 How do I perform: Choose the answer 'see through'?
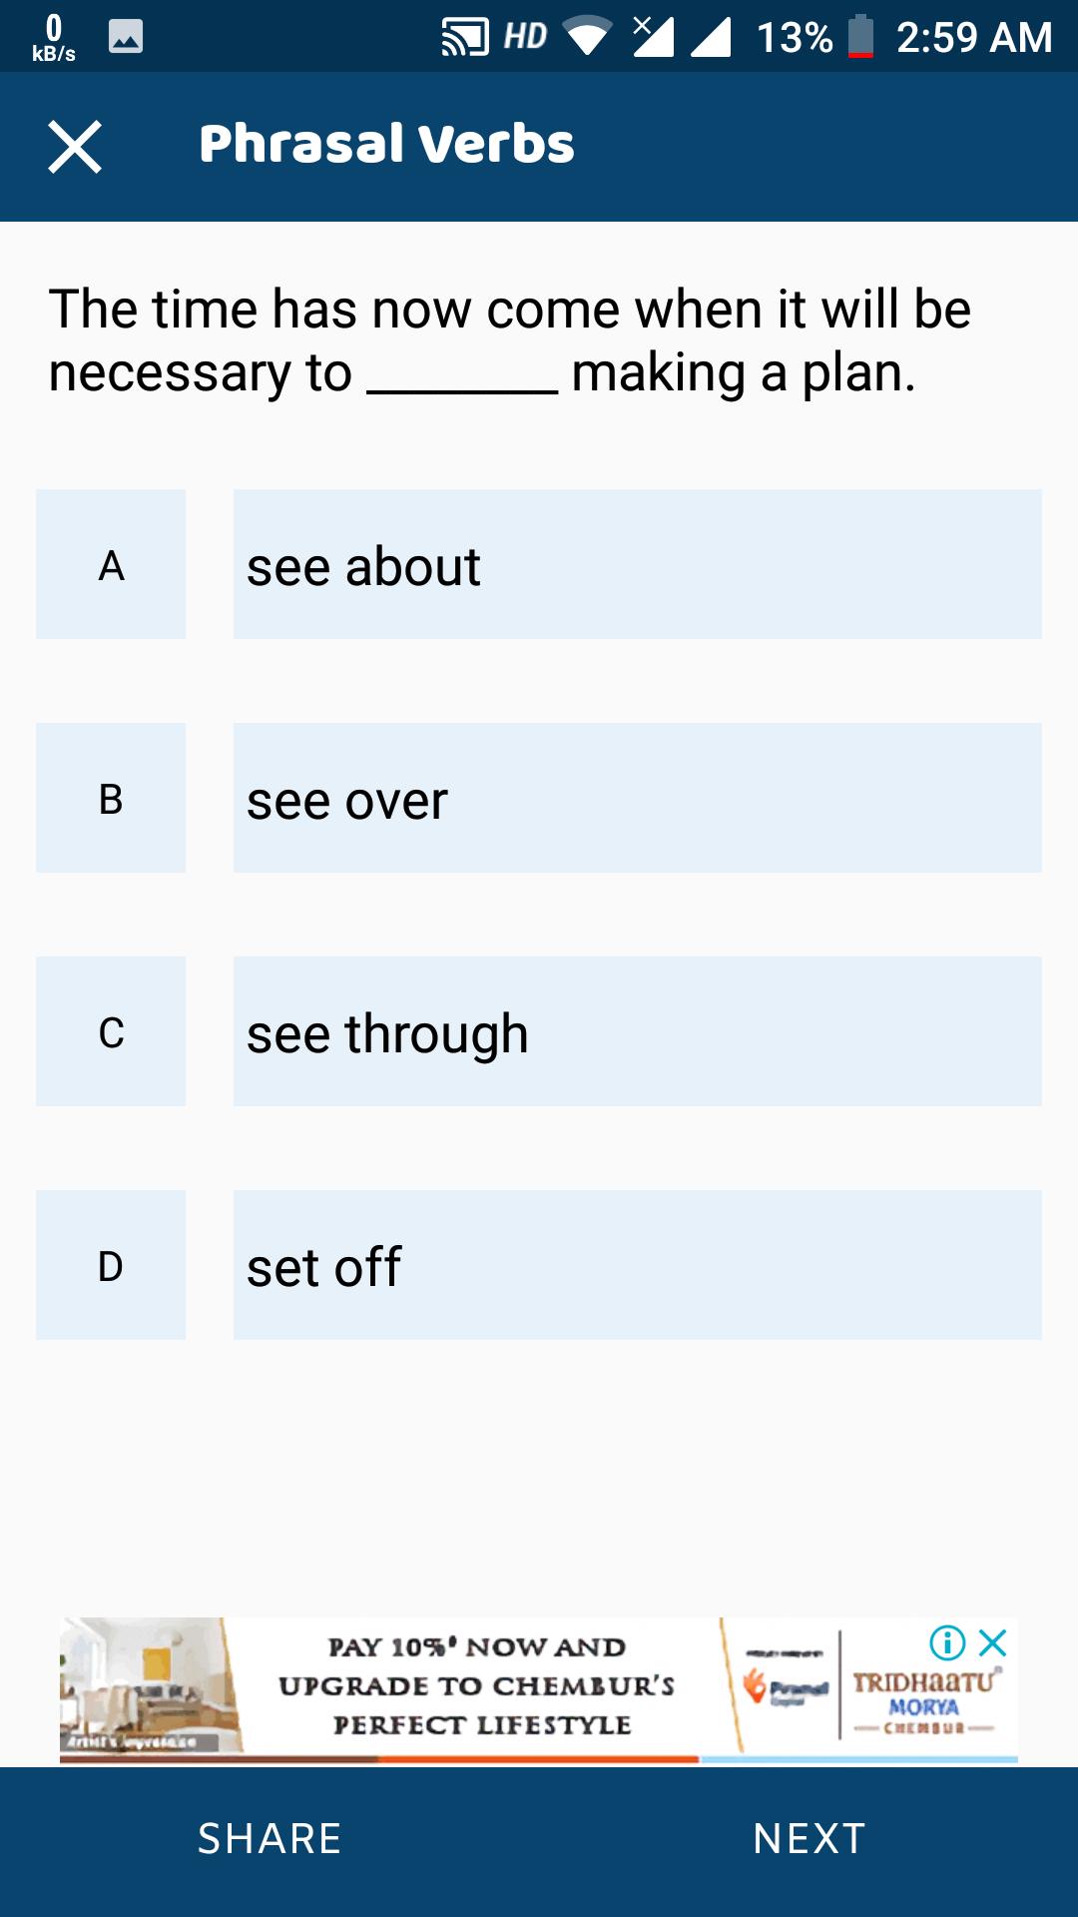point(637,1031)
